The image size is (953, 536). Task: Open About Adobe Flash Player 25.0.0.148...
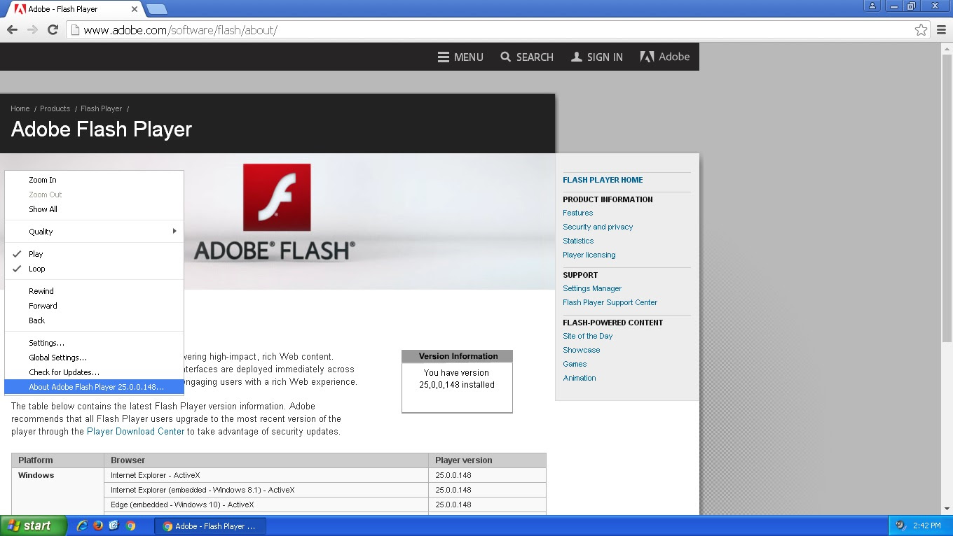(x=94, y=387)
